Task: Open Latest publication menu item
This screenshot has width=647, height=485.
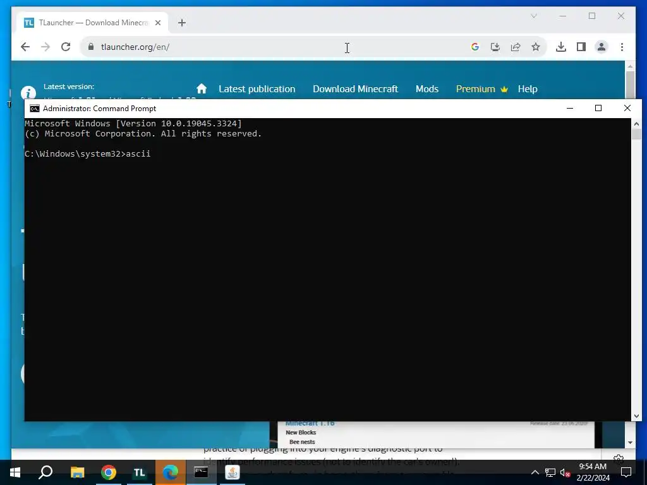Action: tap(257, 89)
